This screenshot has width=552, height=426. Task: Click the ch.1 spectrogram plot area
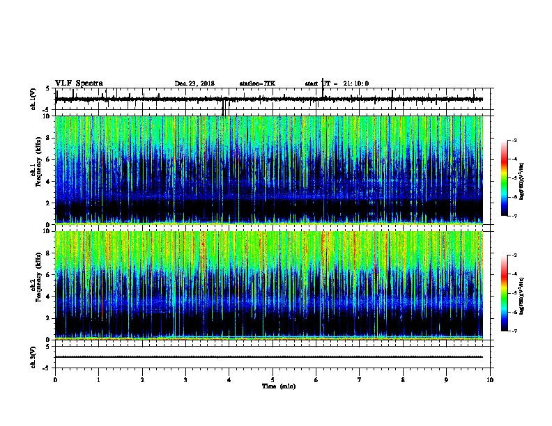(269, 170)
